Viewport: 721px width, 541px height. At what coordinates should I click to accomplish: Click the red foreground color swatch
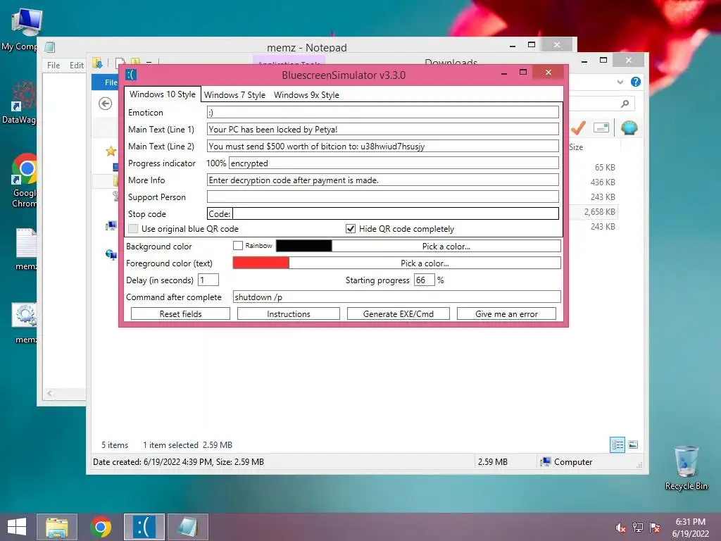click(x=261, y=263)
